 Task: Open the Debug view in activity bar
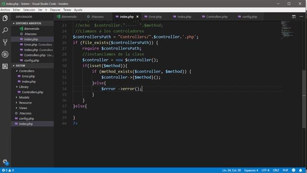[5, 54]
